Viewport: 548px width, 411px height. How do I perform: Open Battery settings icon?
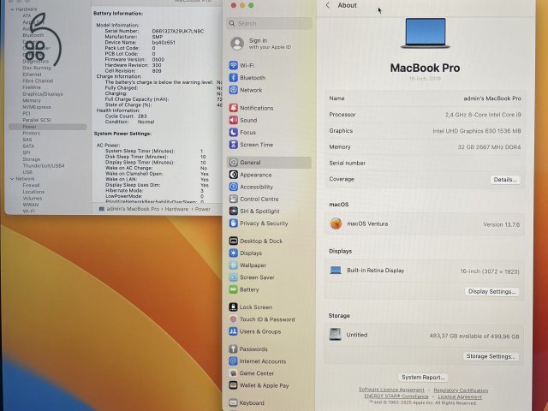(234, 289)
